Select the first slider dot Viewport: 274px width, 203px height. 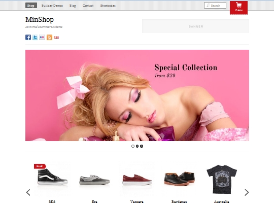point(133,146)
